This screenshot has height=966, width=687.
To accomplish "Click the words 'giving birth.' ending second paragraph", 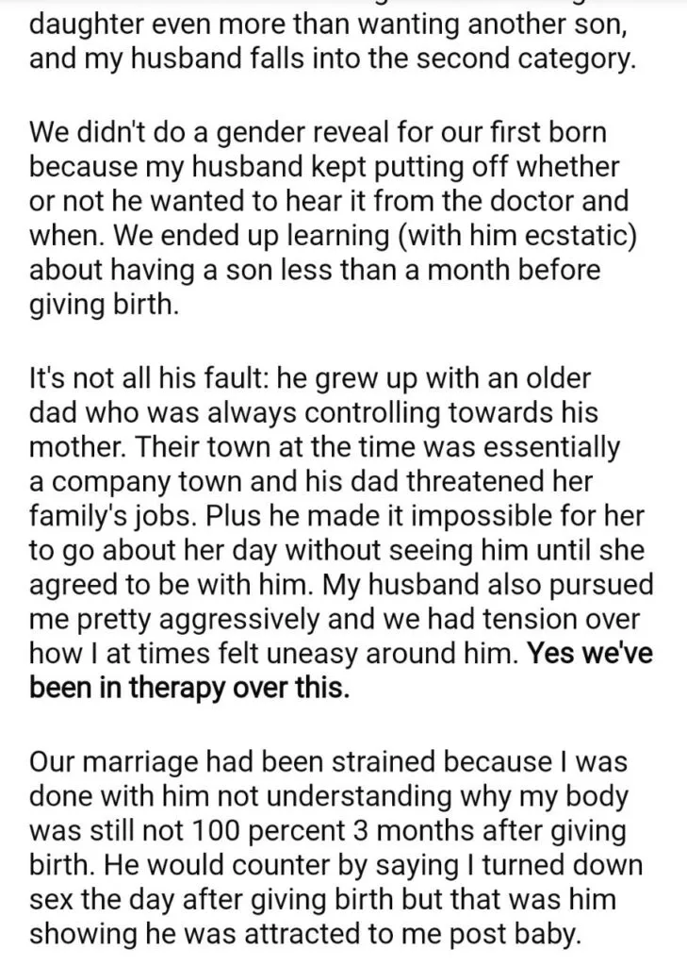I will 104,305.
